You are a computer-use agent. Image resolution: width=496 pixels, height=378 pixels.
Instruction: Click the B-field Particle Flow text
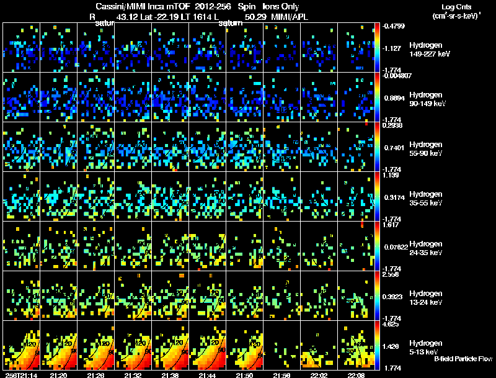tap(463, 359)
